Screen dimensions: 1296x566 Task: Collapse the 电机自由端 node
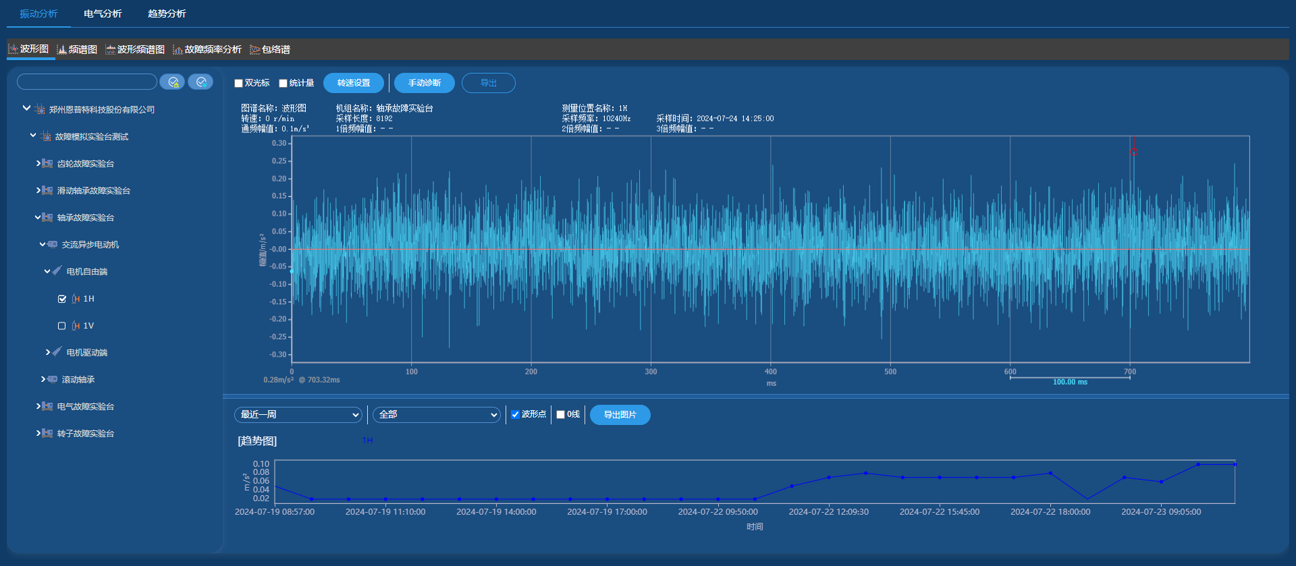click(x=47, y=271)
